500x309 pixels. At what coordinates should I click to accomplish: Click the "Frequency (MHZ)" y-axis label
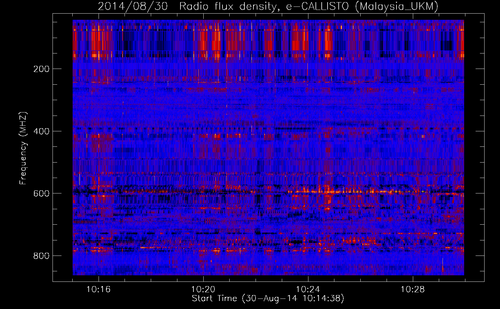tap(23, 148)
